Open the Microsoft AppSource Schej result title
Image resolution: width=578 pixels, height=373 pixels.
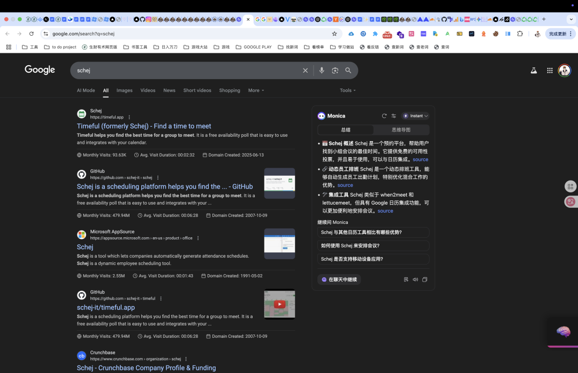[x=85, y=247]
